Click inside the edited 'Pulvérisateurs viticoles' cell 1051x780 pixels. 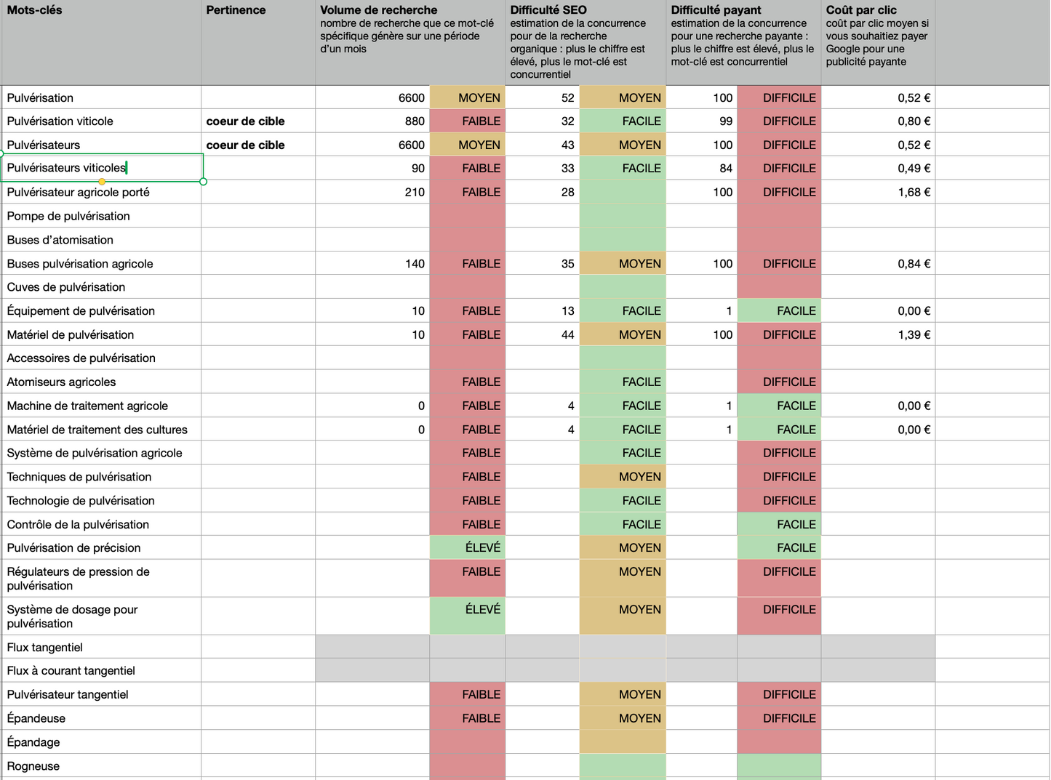tap(102, 168)
